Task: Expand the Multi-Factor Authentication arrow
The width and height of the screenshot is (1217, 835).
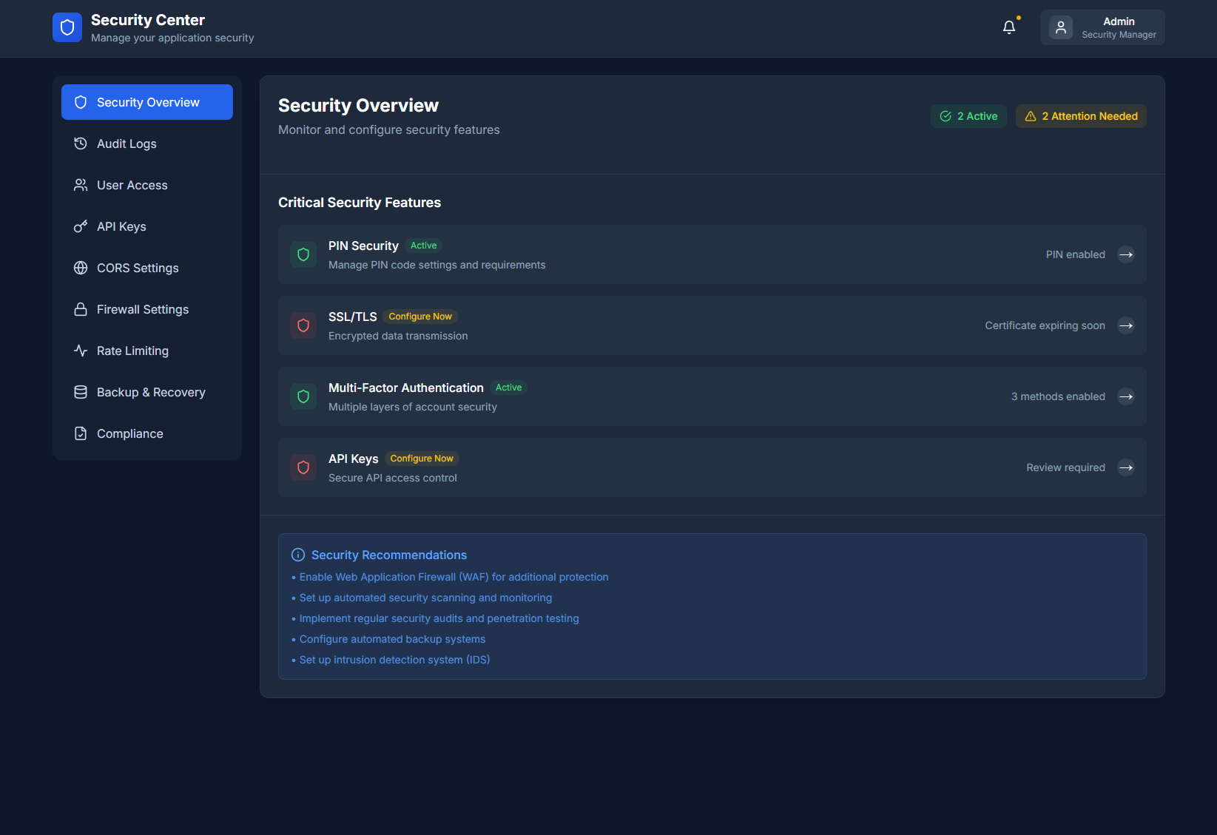Action: (1126, 396)
